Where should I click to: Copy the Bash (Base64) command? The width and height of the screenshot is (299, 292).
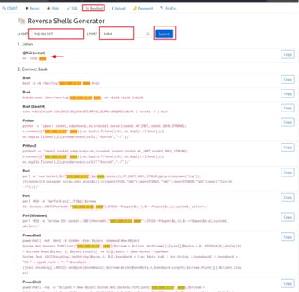(288, 108)
